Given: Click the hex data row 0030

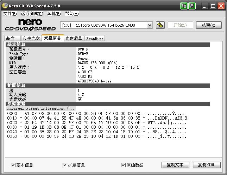Looking at the screenshot, I should pos(96,127).
